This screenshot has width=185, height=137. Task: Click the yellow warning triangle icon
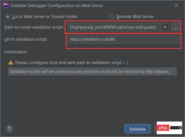click(x=11, y=63)
